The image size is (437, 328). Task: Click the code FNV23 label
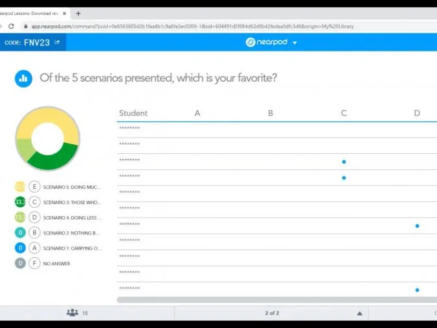click(x=27, y=42)
